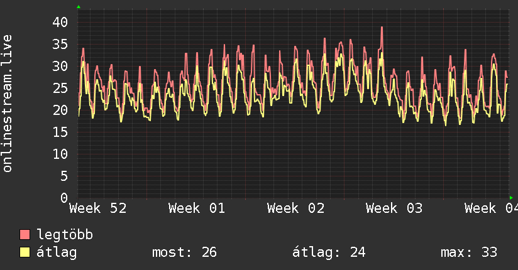Click the 40 tick label on y-axis

click(x=60, y=22)
